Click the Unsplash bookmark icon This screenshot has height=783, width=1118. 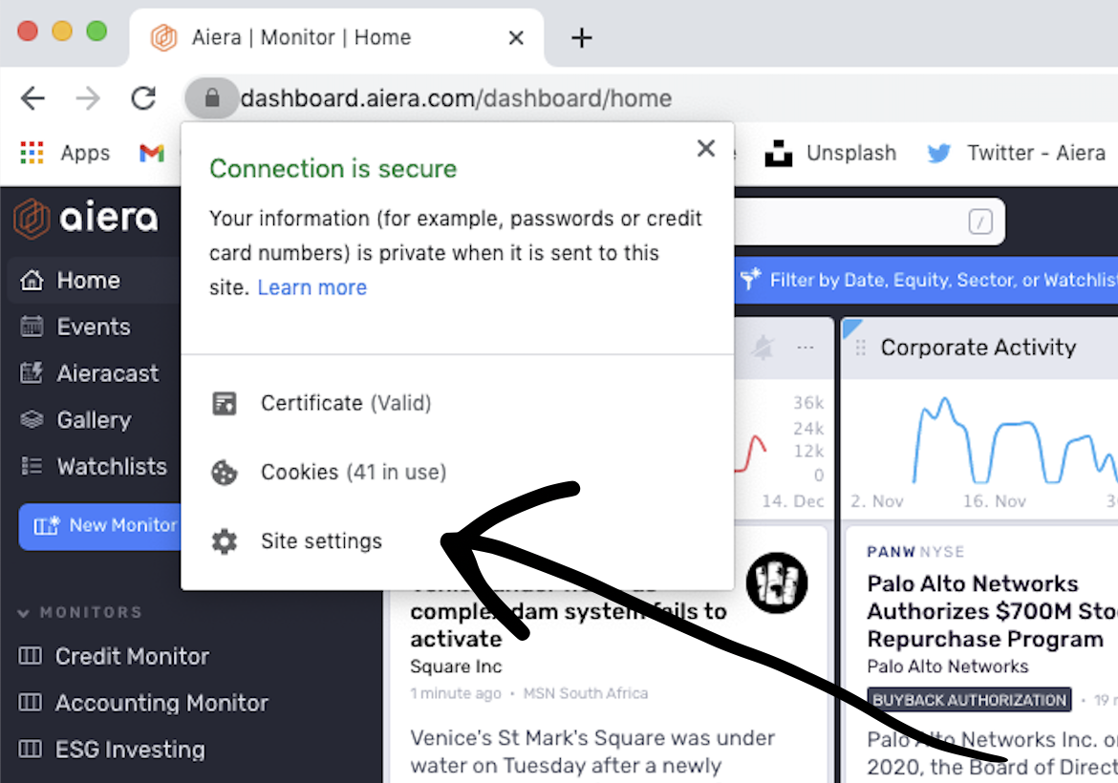[x=779, y=153]
